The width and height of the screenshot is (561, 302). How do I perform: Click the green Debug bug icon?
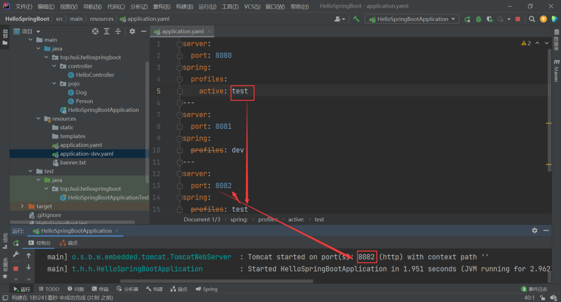(x=478, y=19)
